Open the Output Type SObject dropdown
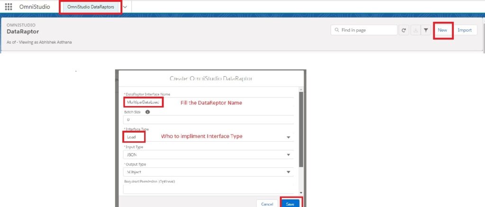The image size is (485, 207). pos(208,172)
